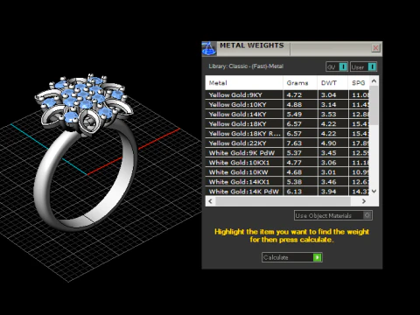Select the Yellow Gold:18KY R... row
Image resolution: width=420 pixels, height=315 pixels.
click(x=287, y=133)
